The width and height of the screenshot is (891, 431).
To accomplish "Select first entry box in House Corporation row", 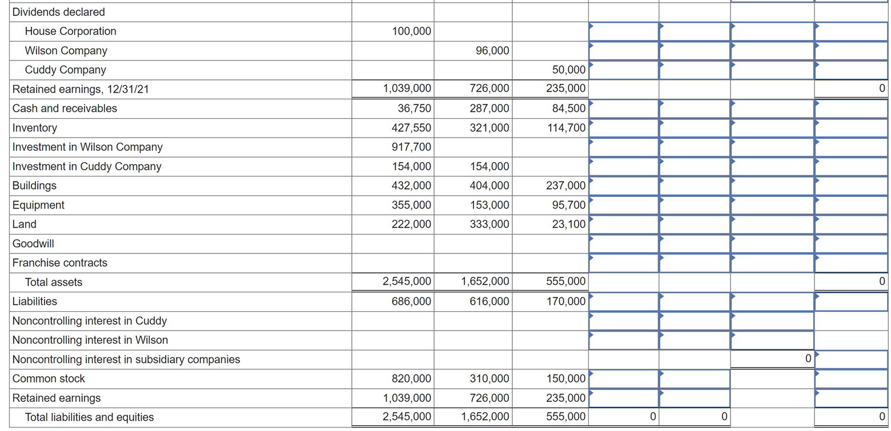I will click(x=624, y=31).
